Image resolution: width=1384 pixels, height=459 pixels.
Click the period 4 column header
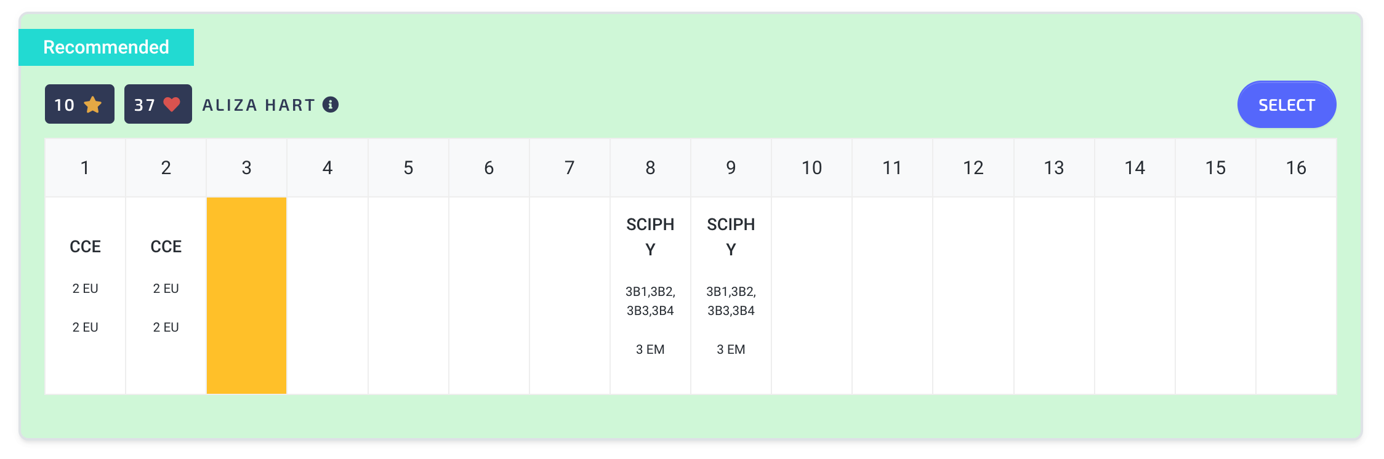pos(328,168)
